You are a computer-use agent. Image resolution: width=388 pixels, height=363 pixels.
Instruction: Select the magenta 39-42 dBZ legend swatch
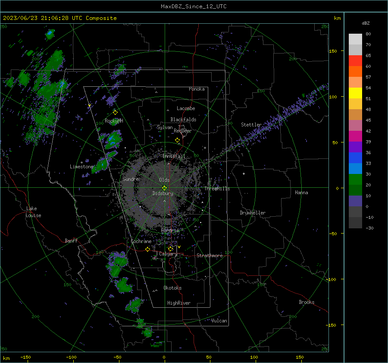click(355, 136)
